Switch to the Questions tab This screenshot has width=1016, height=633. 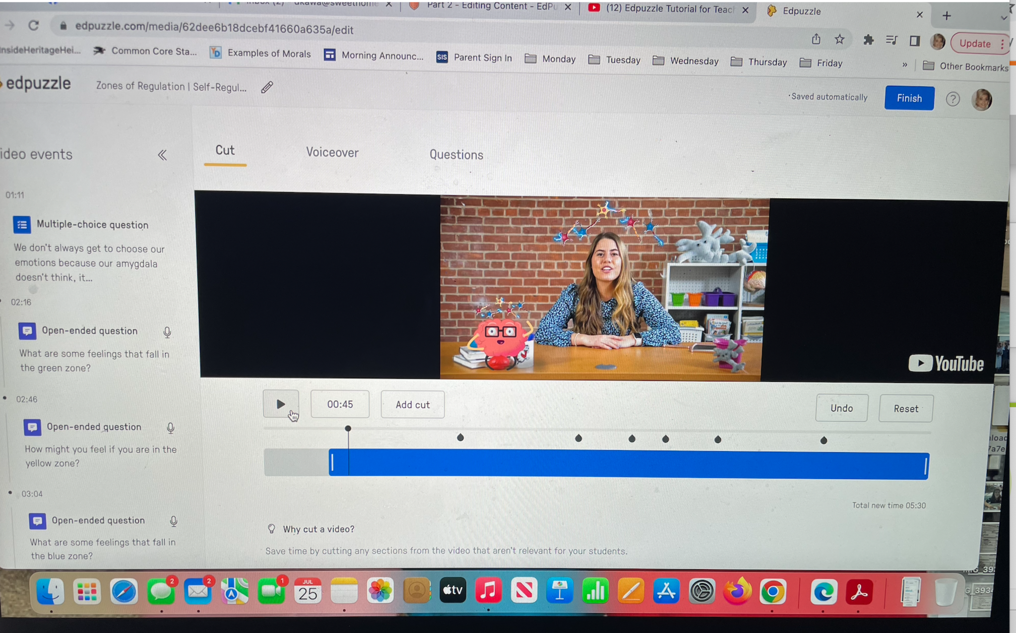tap(456, 155)
